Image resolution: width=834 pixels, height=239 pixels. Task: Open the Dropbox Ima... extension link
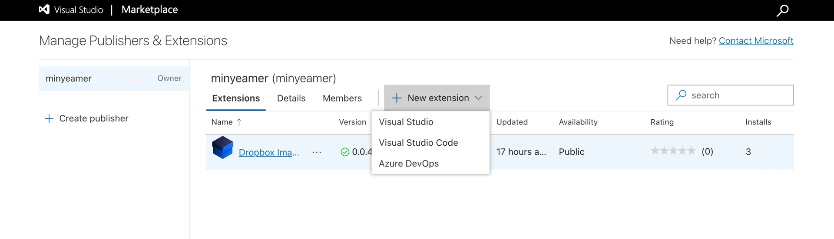coord(269,152)
